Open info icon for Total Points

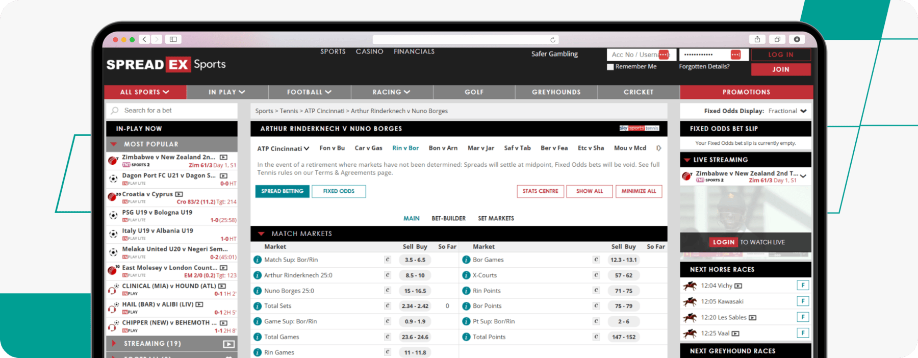pos(466,337)
